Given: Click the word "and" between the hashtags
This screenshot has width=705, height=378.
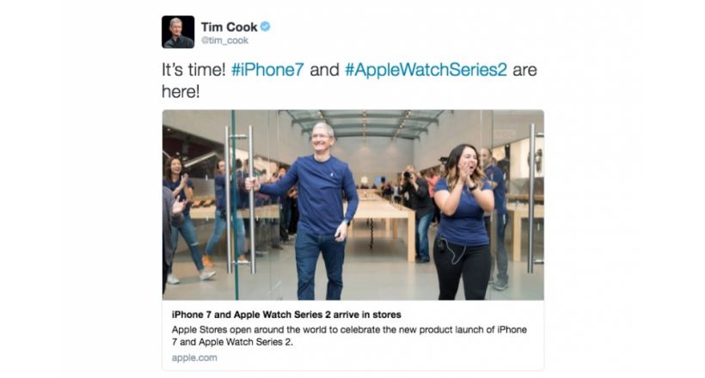Looking at the screenshot, I should 324,70.
